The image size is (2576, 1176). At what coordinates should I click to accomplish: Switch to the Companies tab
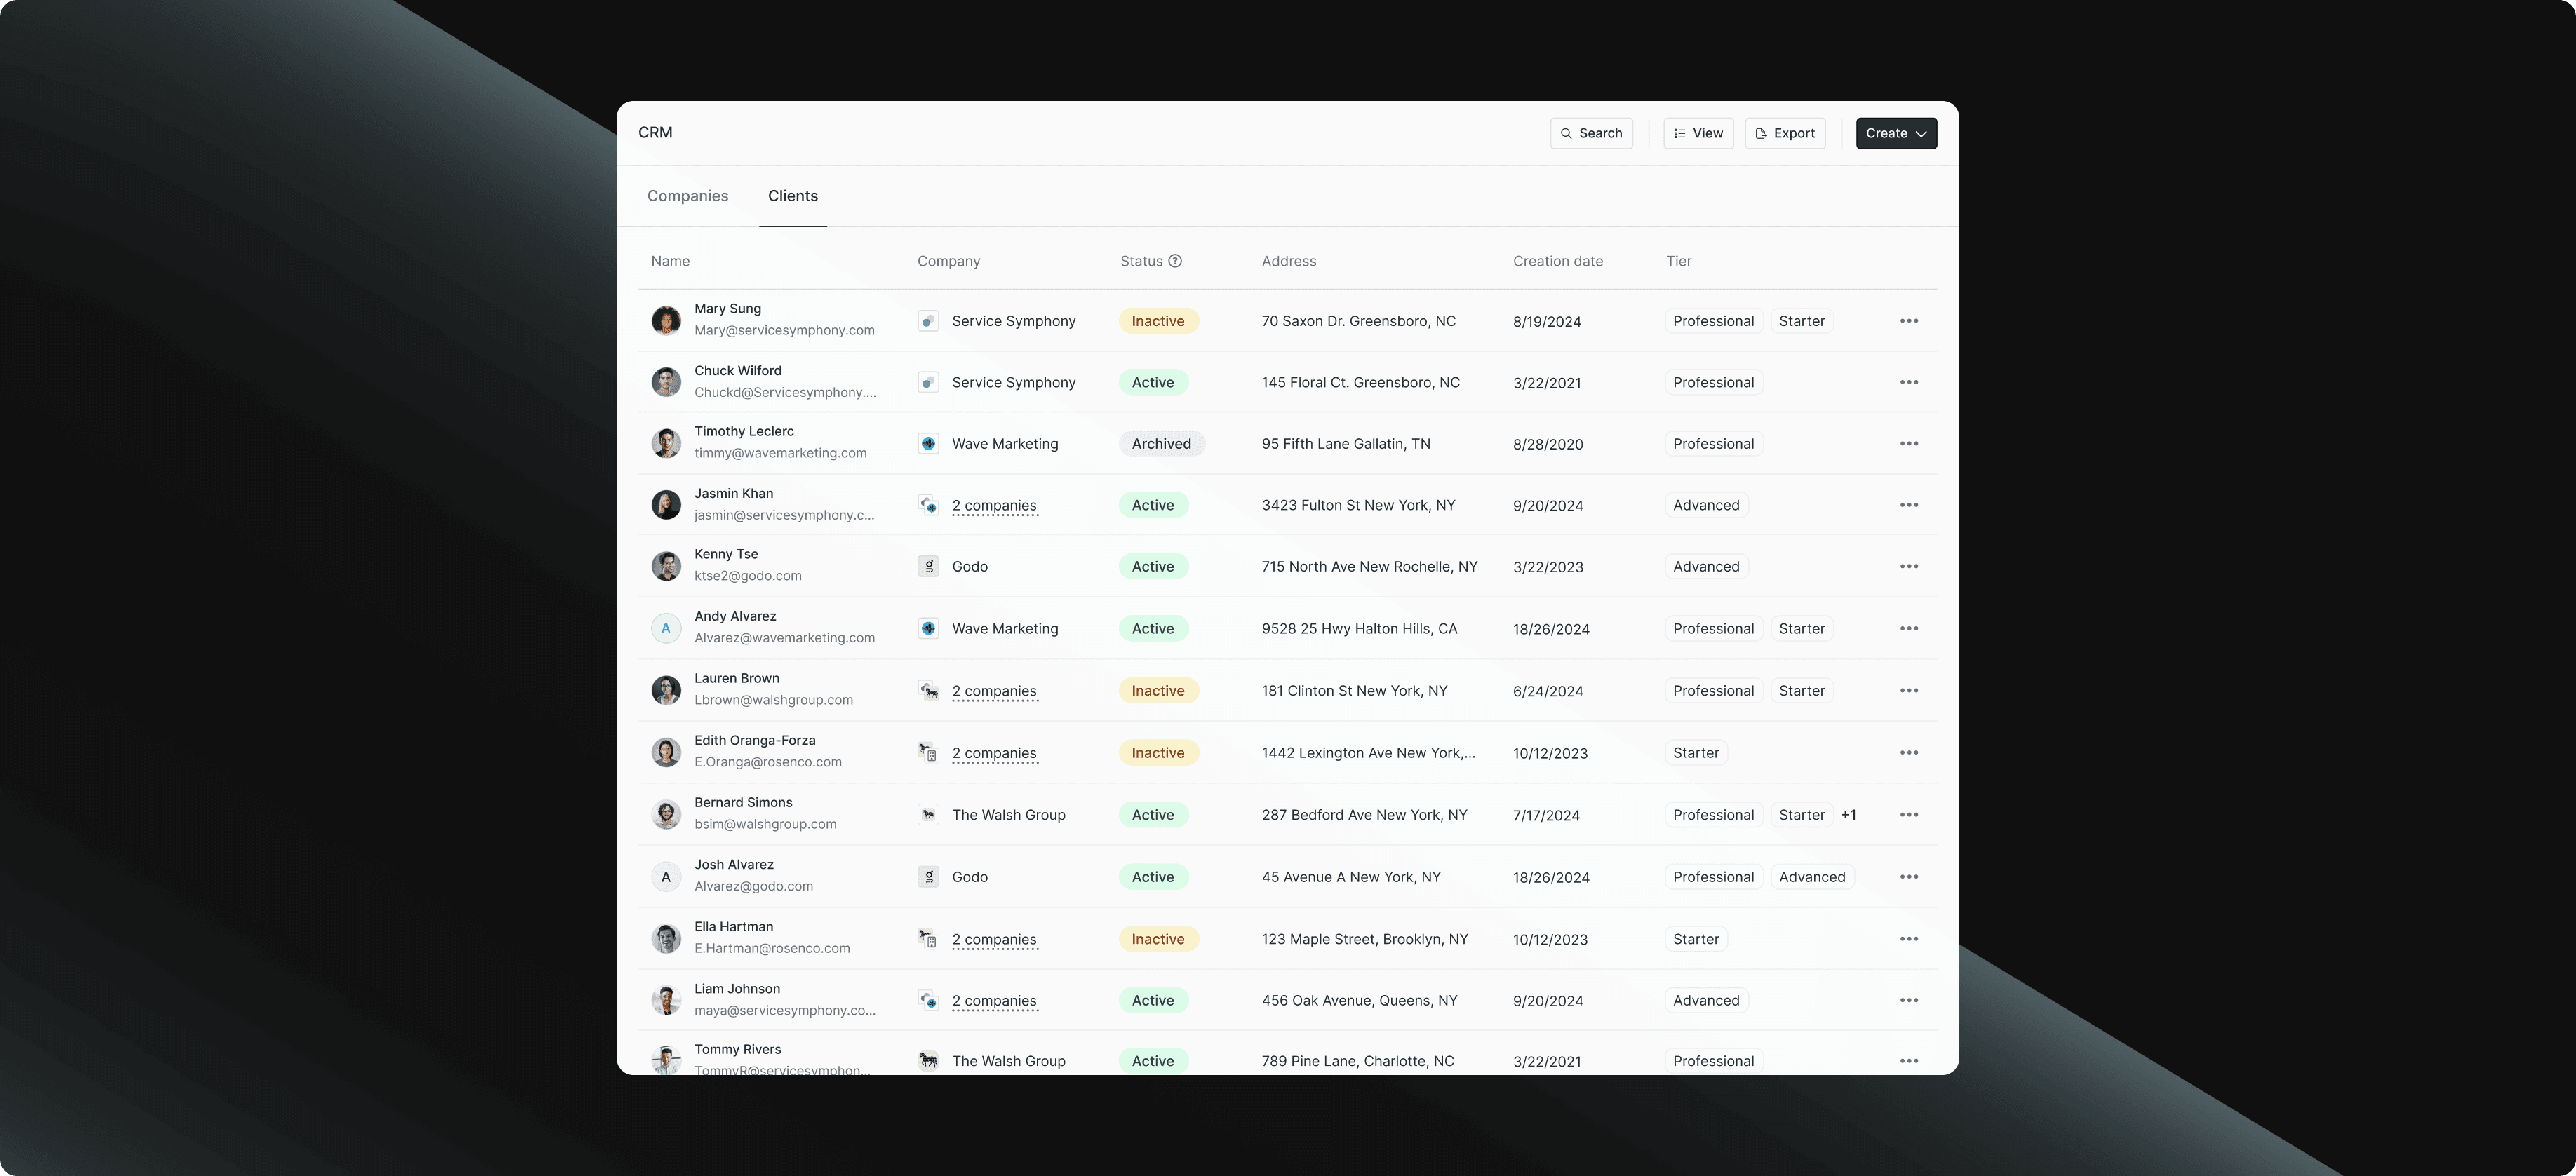click(687, 196)
